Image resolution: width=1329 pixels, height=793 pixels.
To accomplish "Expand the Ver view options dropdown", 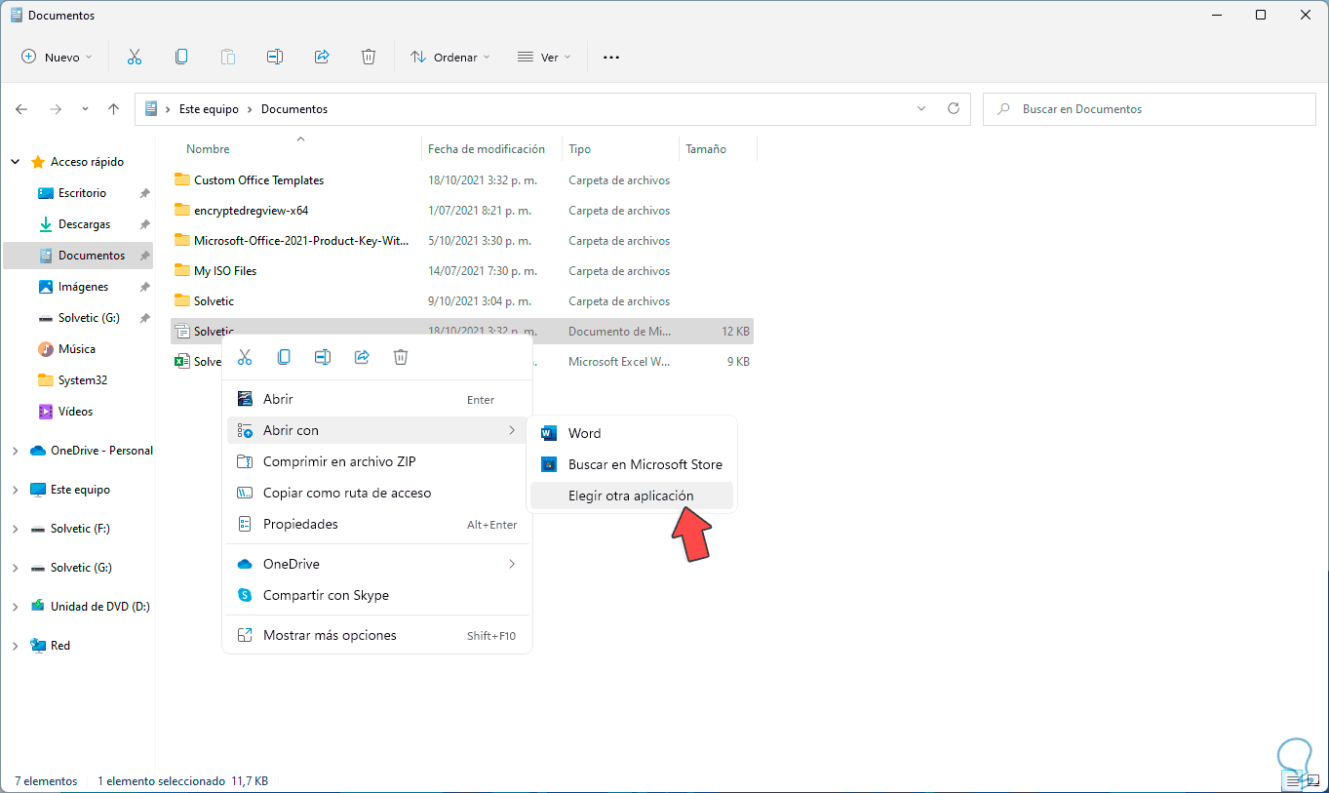I will [x=543, y=57].
